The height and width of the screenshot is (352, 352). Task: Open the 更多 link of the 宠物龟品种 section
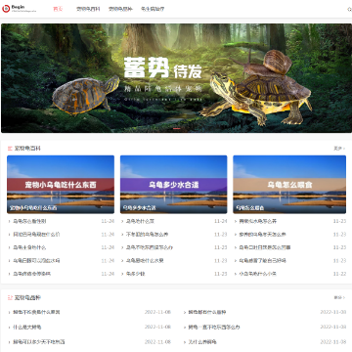(x=339, y=297)
